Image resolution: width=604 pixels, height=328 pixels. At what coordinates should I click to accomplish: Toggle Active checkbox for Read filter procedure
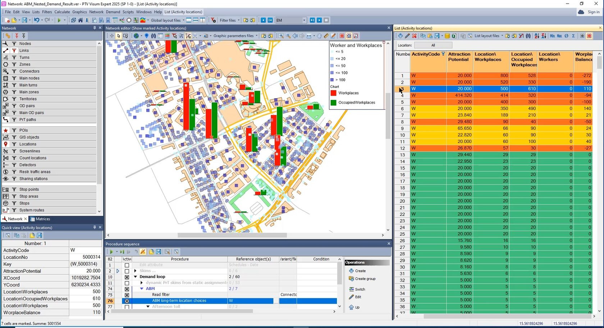(x=127, y=295)
